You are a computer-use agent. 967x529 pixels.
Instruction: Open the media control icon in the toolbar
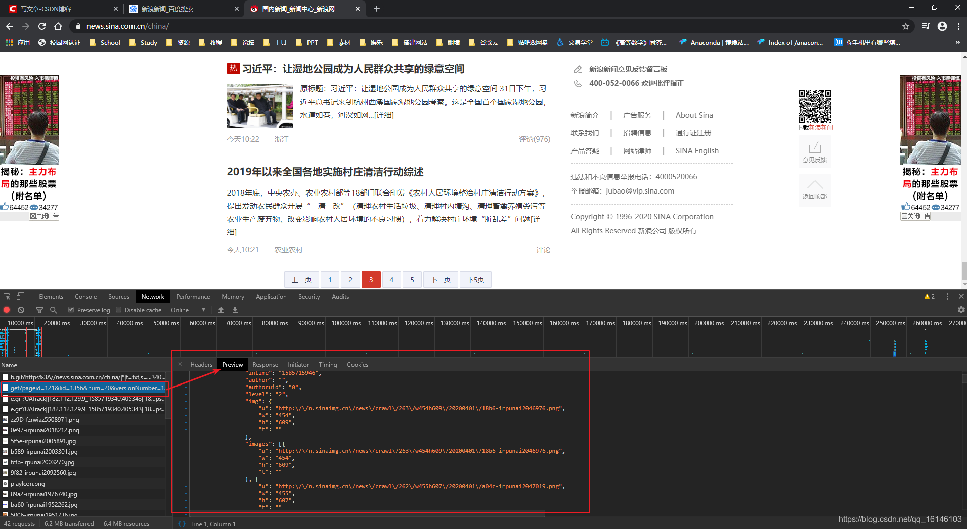926,26
